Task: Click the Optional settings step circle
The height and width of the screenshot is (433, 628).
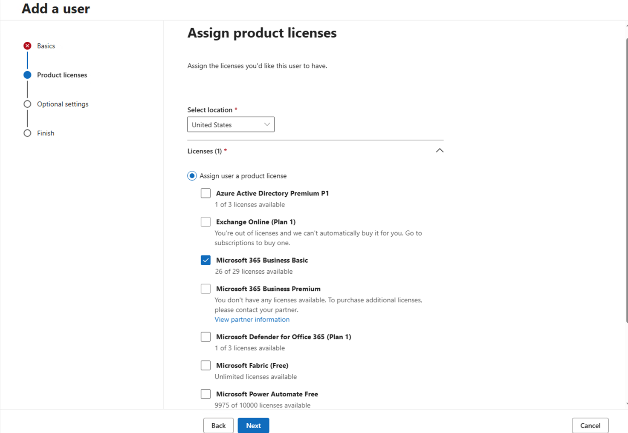Action: (x=27, y=104)
